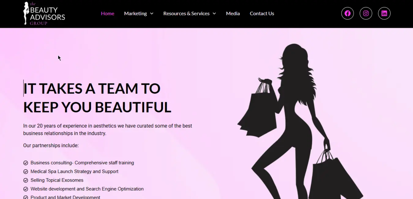The width and height of the screenshot is (413, 199).
Task: Click check icon beside Selling Topical Exosomes
Action: tap(26, 180)
